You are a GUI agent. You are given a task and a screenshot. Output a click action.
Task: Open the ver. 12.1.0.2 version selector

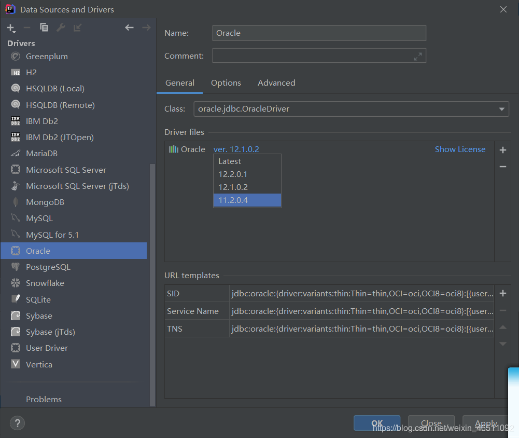click(236, 149)
